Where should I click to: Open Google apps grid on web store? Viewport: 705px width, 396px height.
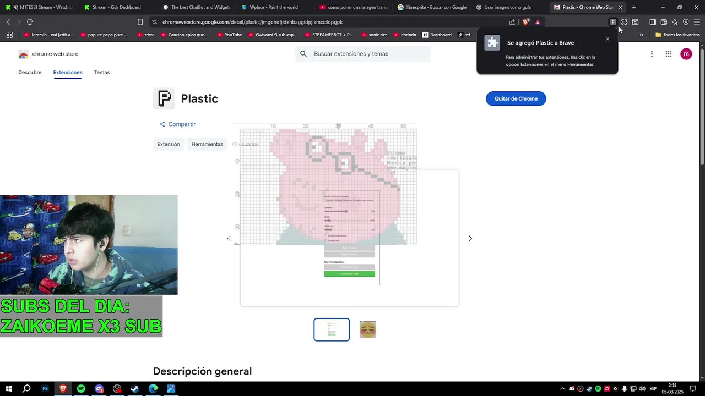click(668, 54)
